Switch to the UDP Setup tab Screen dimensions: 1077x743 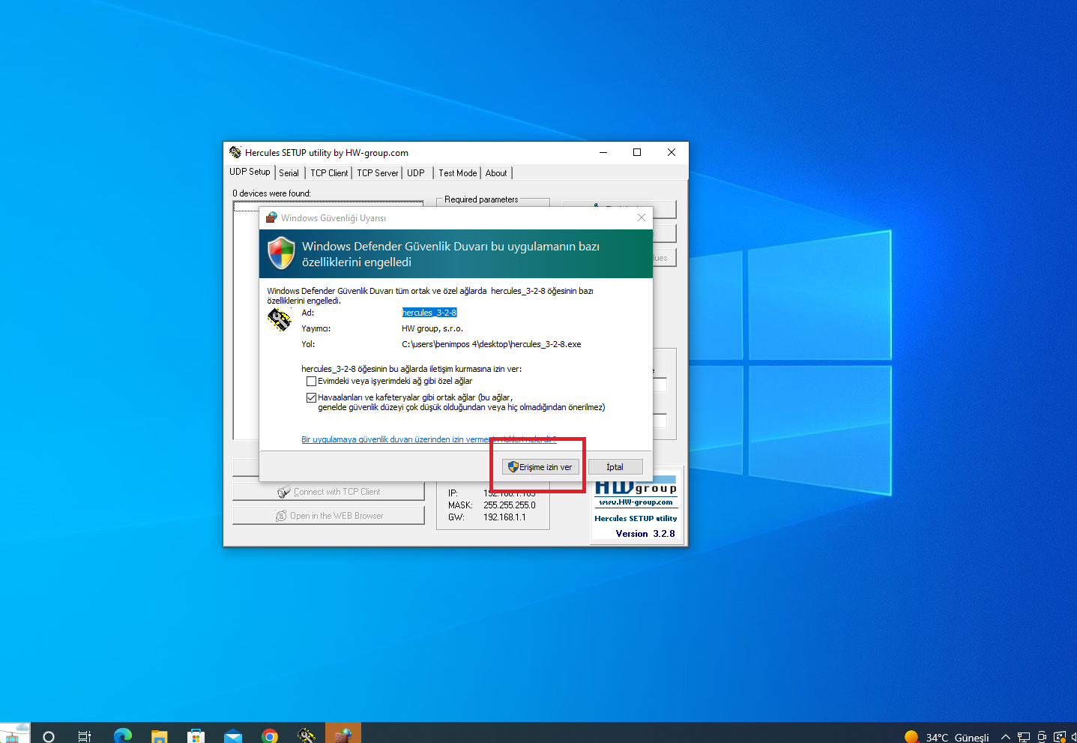coord(250,172)
